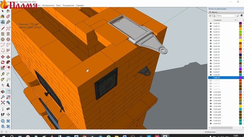This screenshot has width=244, height=137.
Task: Select layer Слой 14
Action: click(x=217, y=35)
